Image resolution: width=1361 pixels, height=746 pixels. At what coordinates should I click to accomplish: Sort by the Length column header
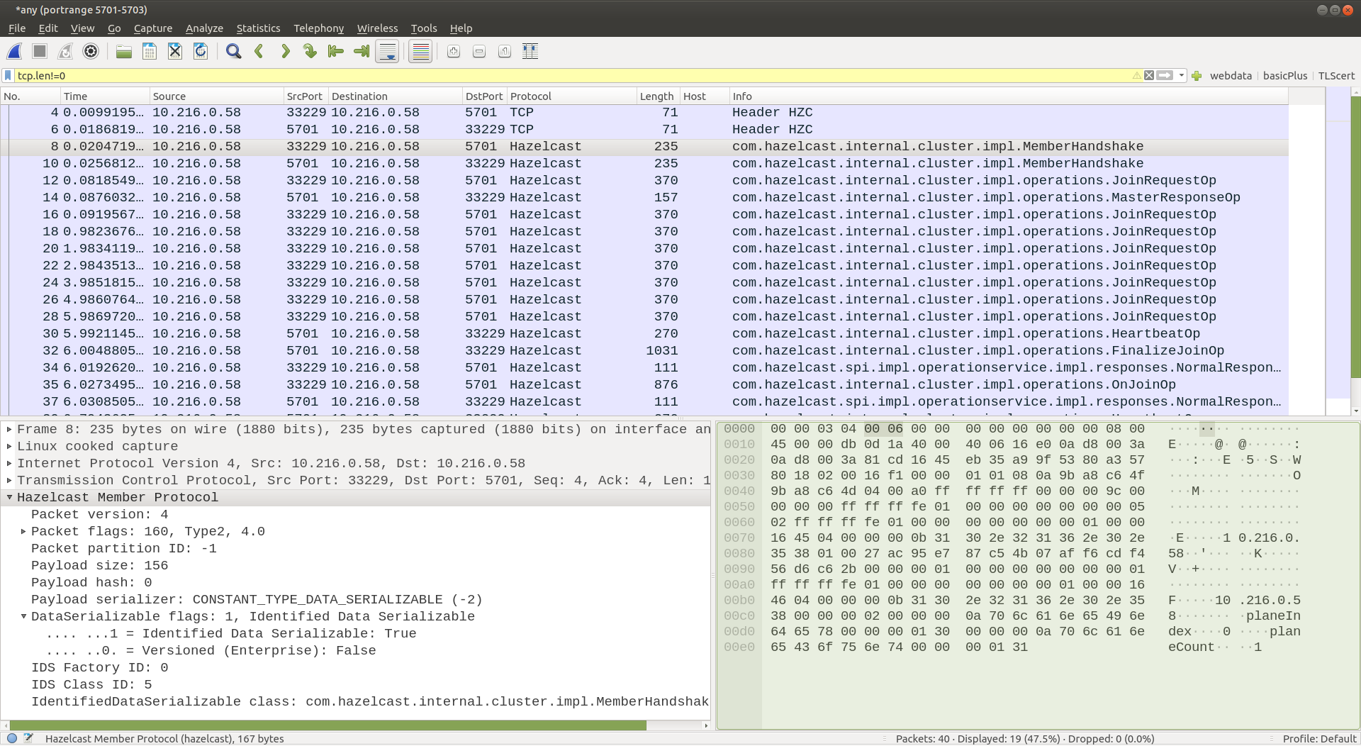pos(658,96)
